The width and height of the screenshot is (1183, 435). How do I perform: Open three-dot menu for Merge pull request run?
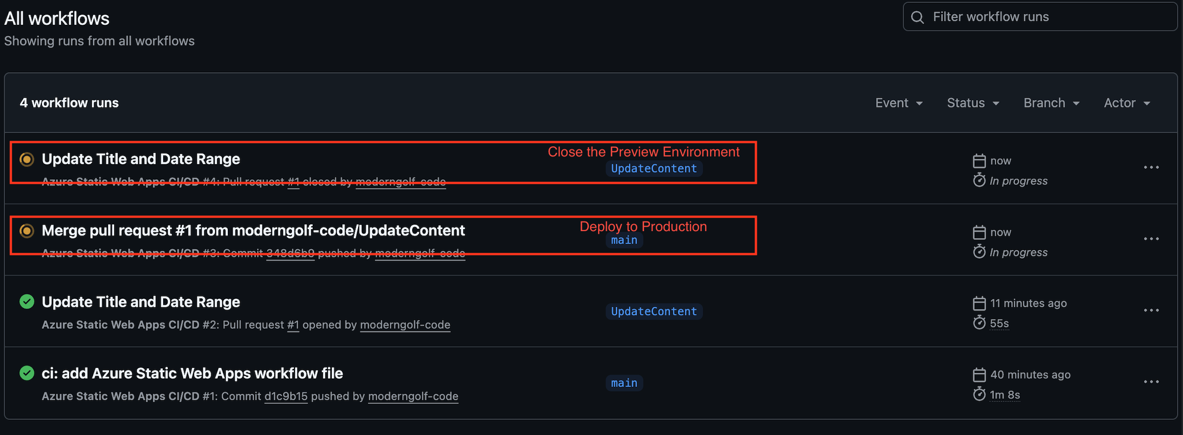click(x=1151, y=239)
